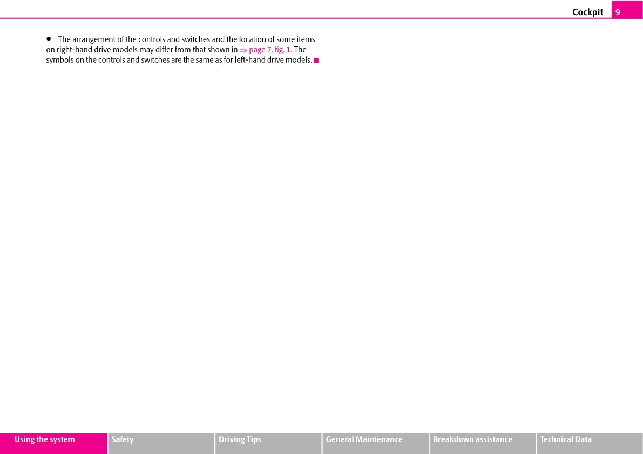
Task: Select the Driving Tips tab
Action: pyautogui.click(x=240, y=440)
